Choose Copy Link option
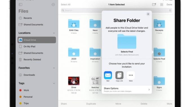The height and width of the screenshot is (107, 191). (x=119, y=76)
